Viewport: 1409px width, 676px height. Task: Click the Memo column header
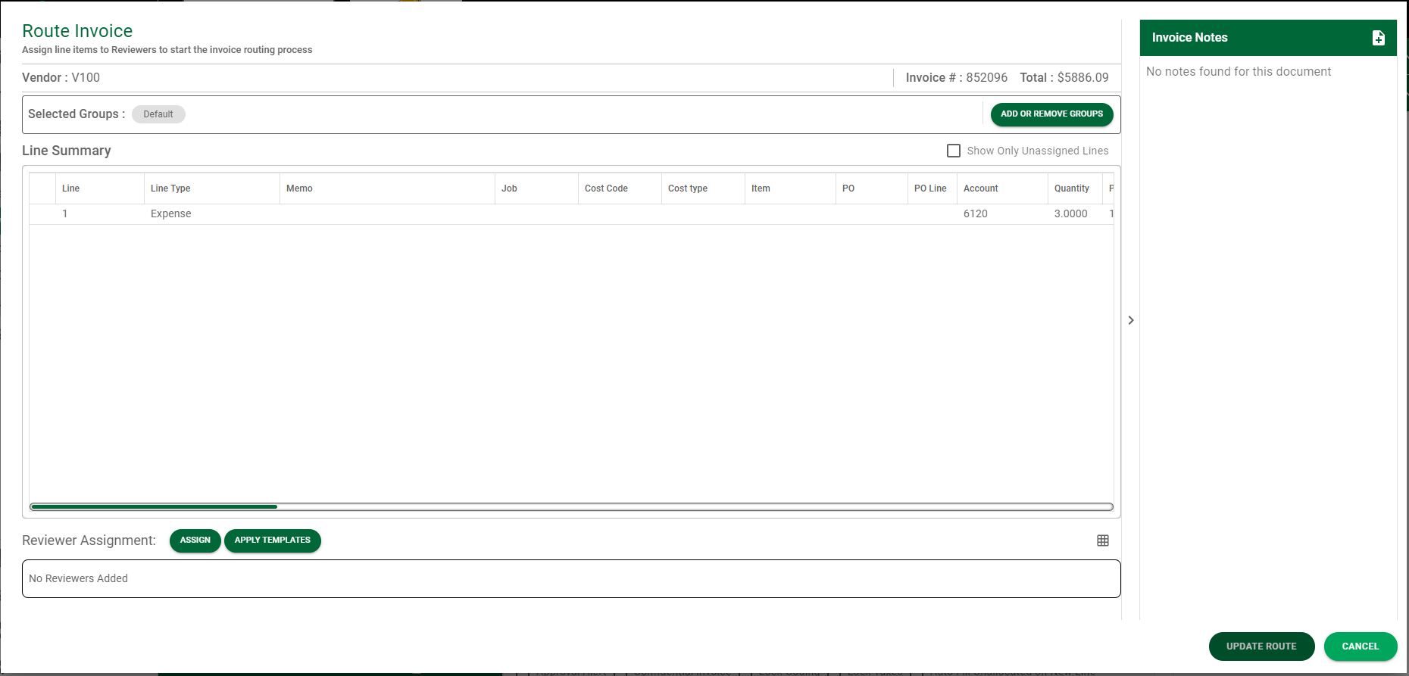387,188
